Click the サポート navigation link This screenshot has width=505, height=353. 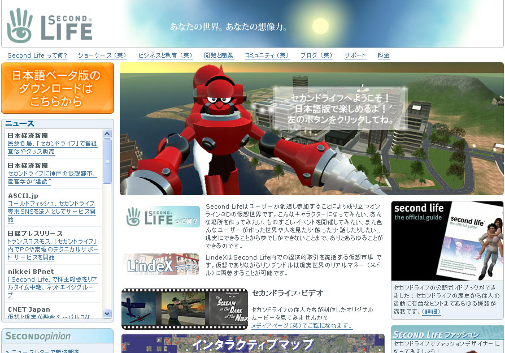point(355,55)
